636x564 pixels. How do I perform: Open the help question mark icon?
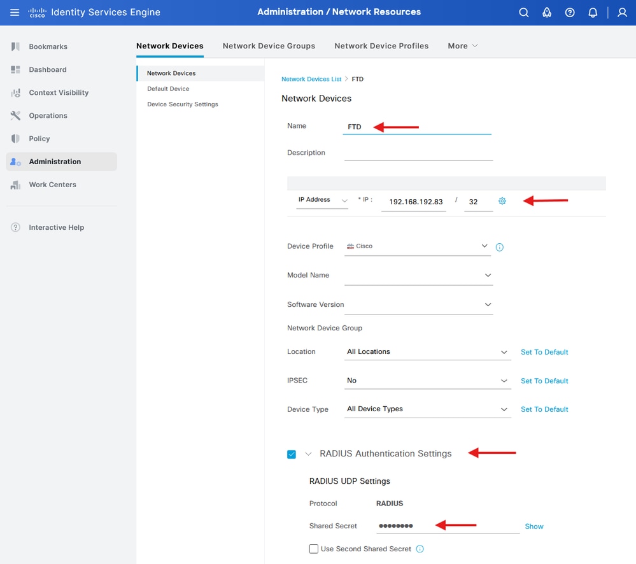click(x=570, y=13)
